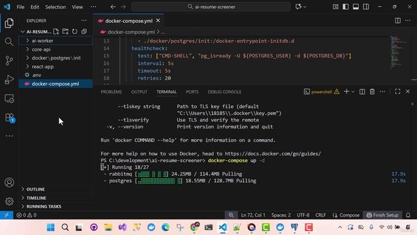Open terminal panel more actions menu
The width and height of the screenshot is (417, 235).
pyautogui.click(x=382, y=91)
